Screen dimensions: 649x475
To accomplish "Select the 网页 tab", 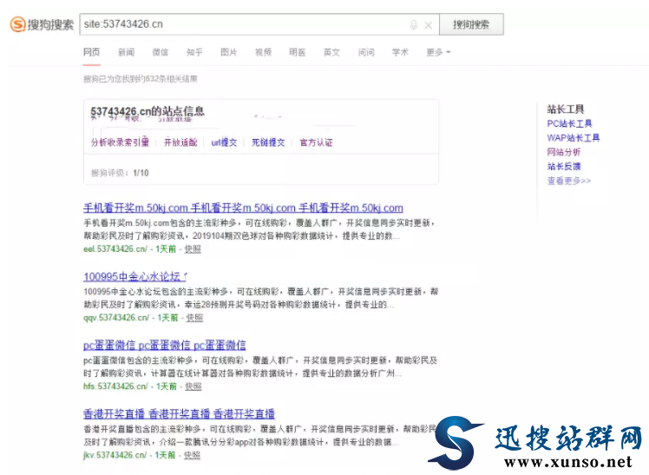I will (91, 52).
